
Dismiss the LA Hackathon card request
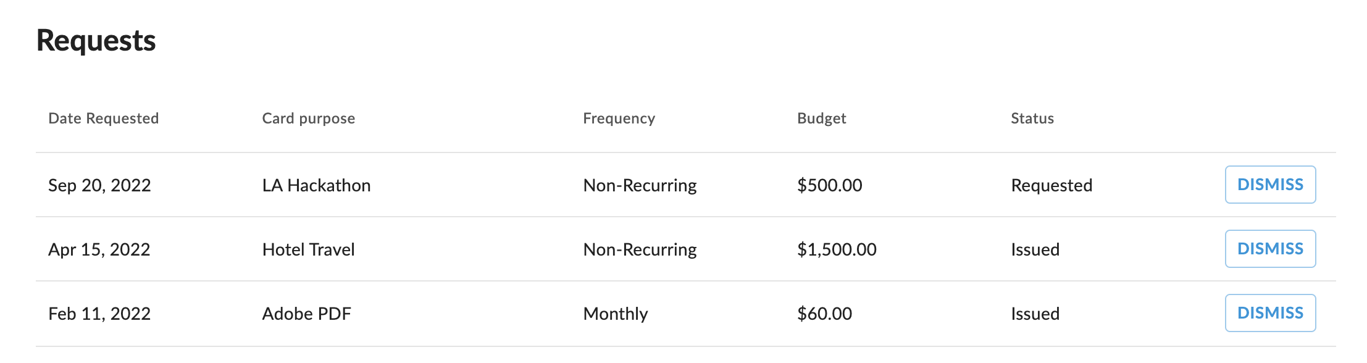pos(1269,185)
